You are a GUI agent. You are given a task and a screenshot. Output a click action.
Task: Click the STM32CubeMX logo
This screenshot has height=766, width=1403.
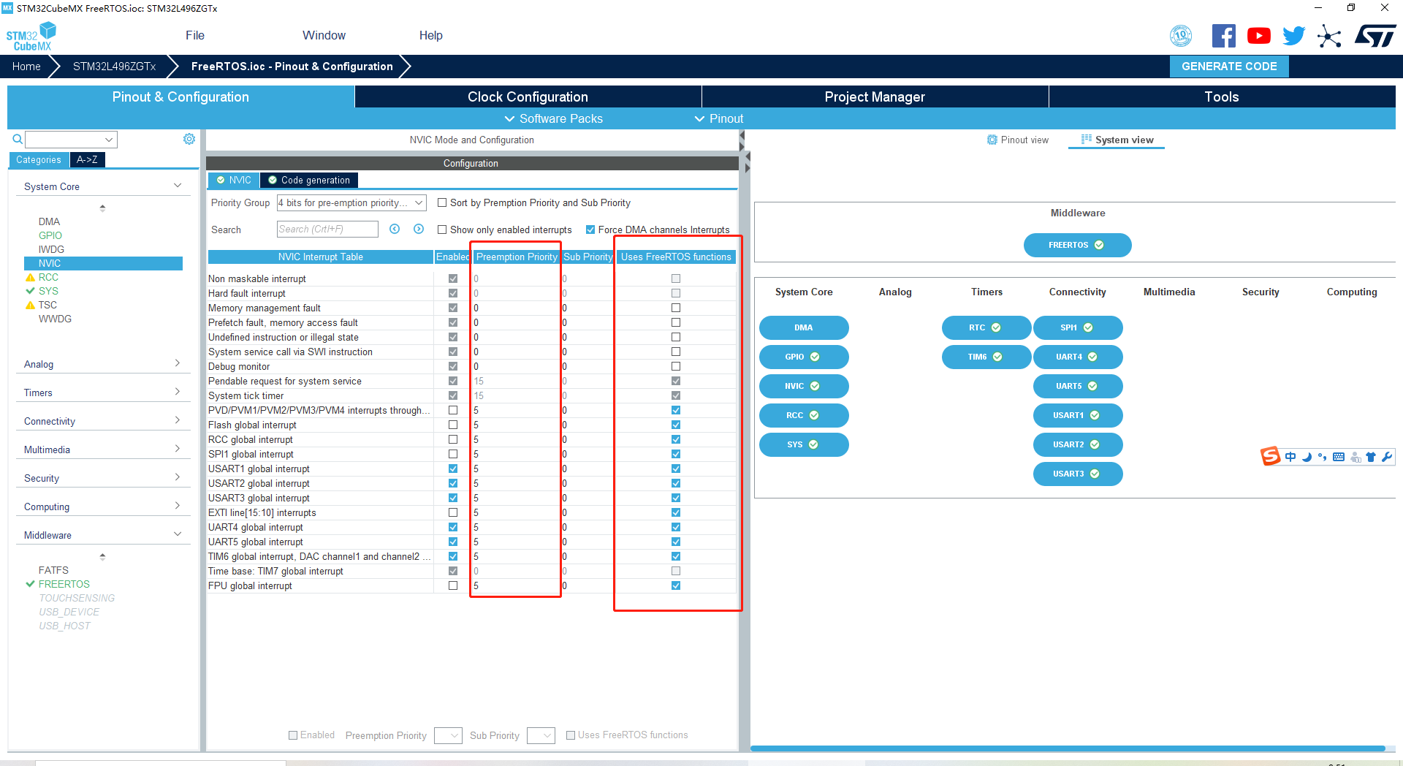point(31,37)
